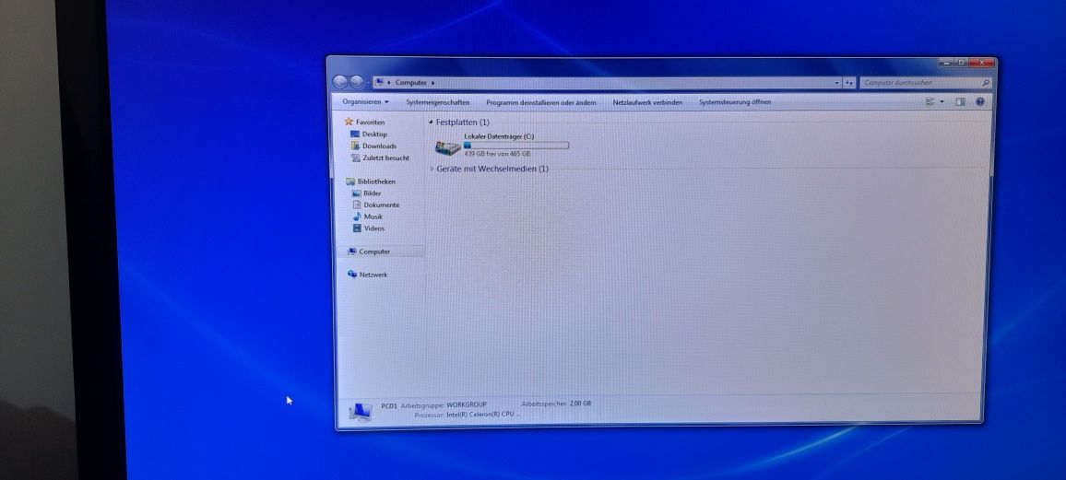
Task: Open Systemeigenschaften from the toolbar
Action: (x=438, y=102)
